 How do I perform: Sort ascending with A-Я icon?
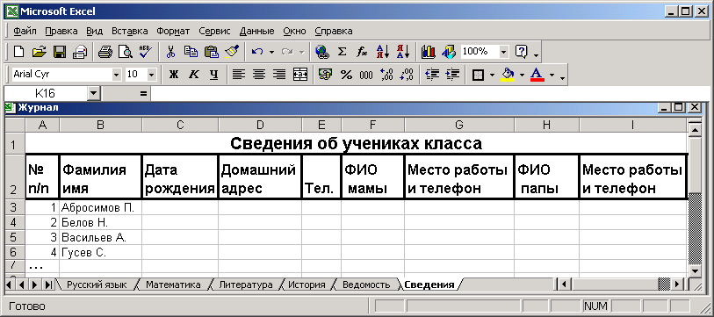coord(383,52)
